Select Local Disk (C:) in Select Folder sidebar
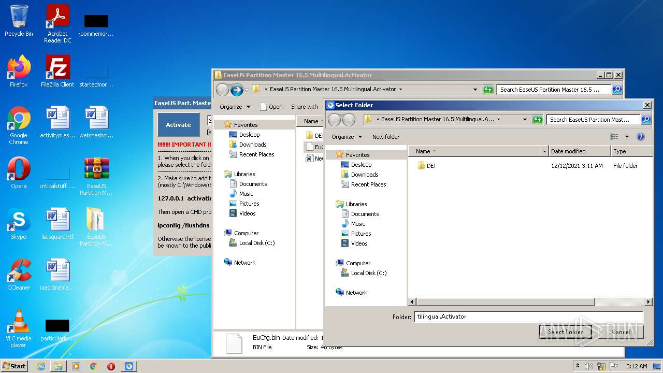The height and width of the screenshot is (373, 663). coord(369,273)
